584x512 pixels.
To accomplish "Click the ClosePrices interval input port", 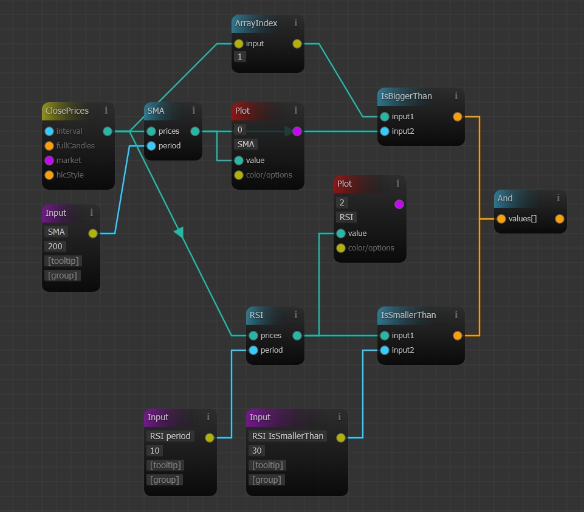I will pyautogui.click(x=49, y=131).
